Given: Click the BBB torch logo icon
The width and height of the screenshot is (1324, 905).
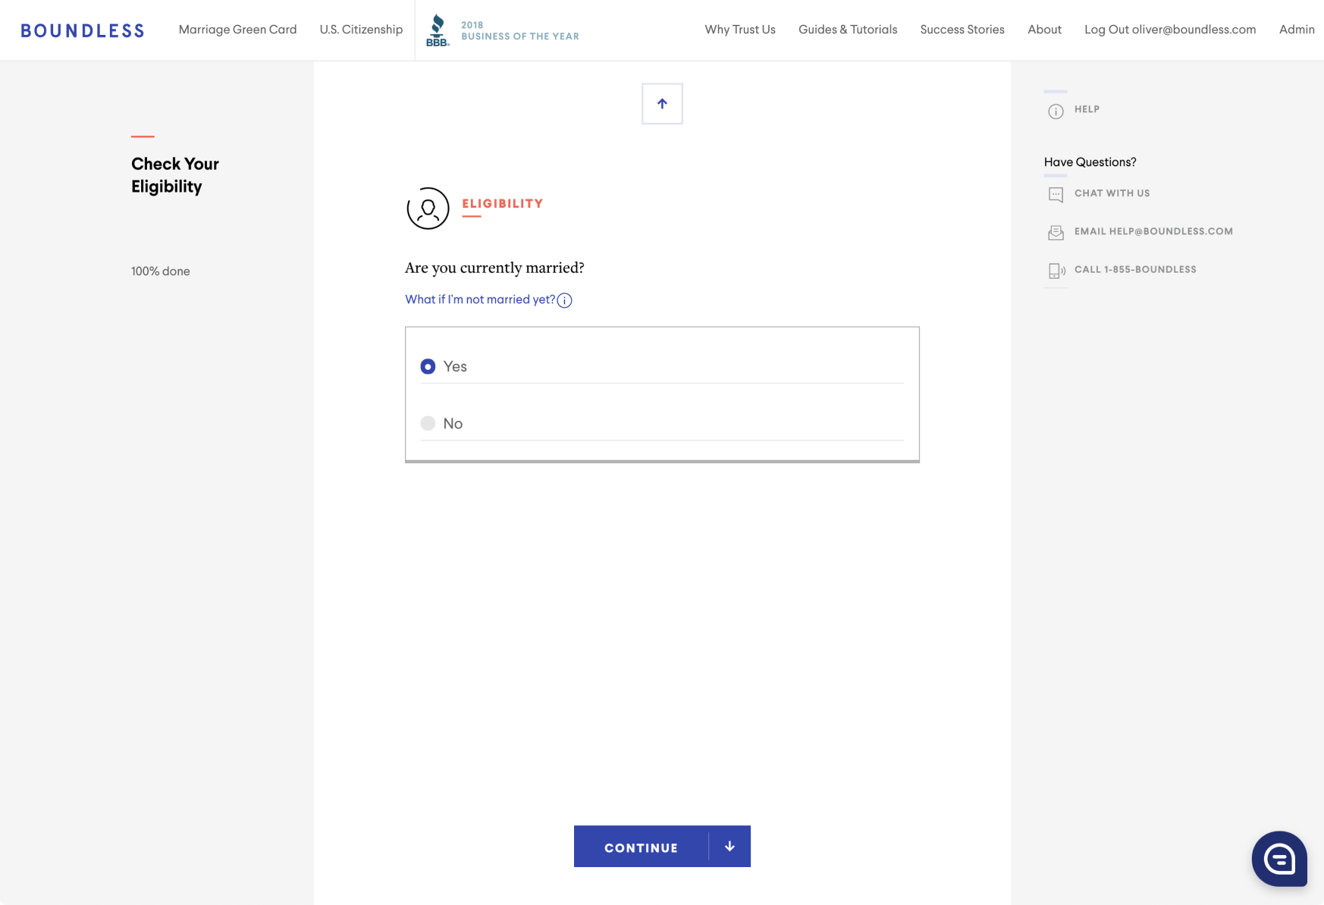Looking at the screenshot, I should tap(438, 30).
